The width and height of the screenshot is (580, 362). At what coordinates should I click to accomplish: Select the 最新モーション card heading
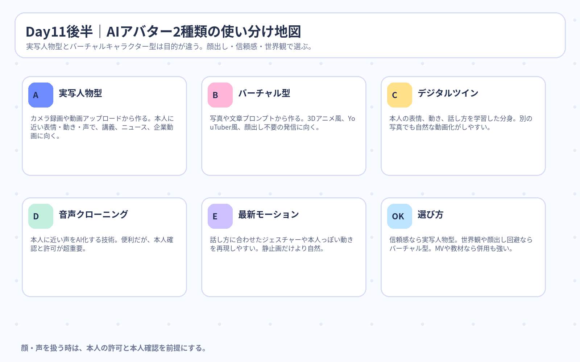tap(269, 215)
